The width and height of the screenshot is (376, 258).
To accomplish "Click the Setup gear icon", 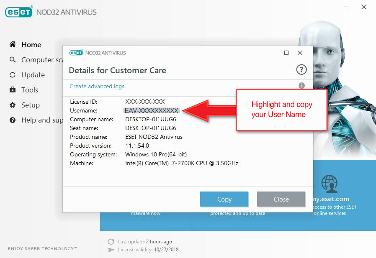I will 13,105.
